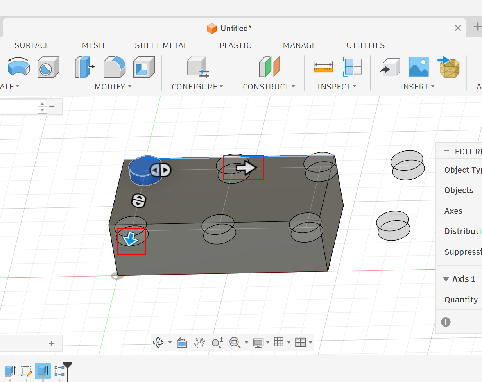The image size is (482, 382).
Task: Select the Offset Plane construct icon
Action: point(269,67)
